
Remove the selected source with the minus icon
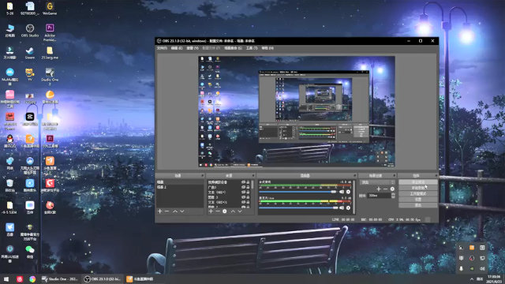218,211
